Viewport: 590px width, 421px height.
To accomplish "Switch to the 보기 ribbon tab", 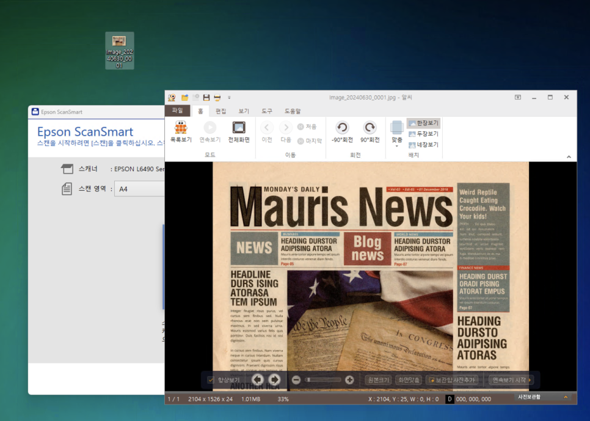I will pos(244,111).
